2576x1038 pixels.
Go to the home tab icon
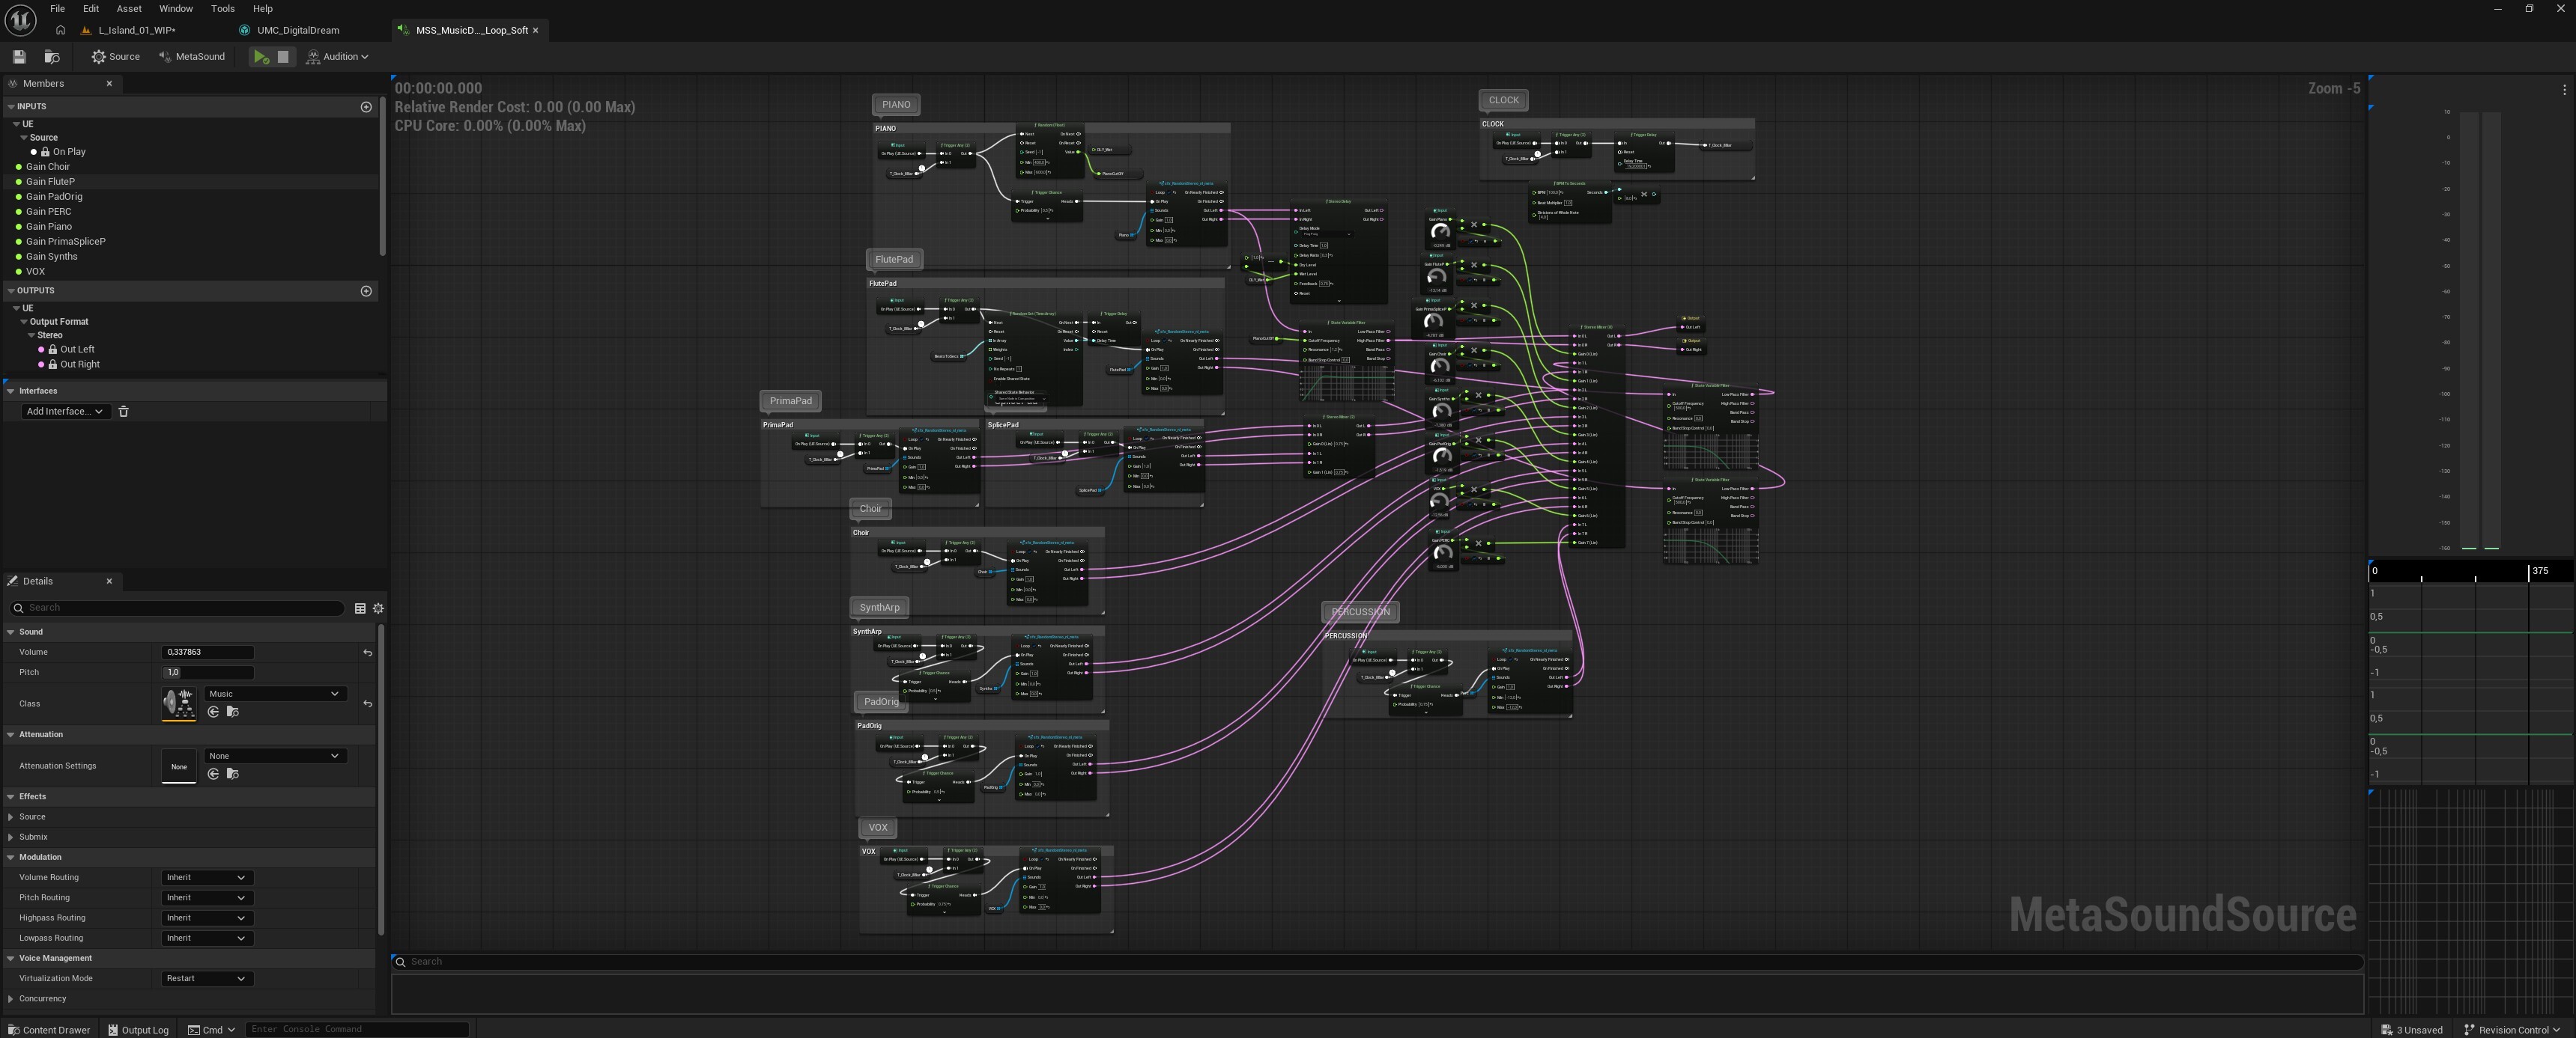[61, 30]
